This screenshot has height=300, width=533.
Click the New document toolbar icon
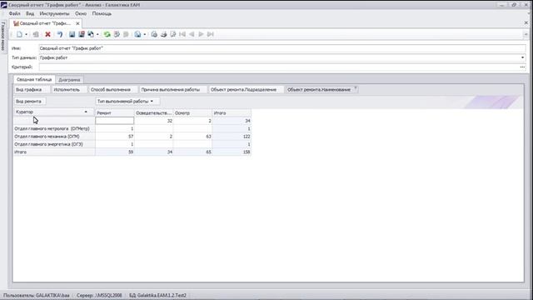click(x=19, y=34)
